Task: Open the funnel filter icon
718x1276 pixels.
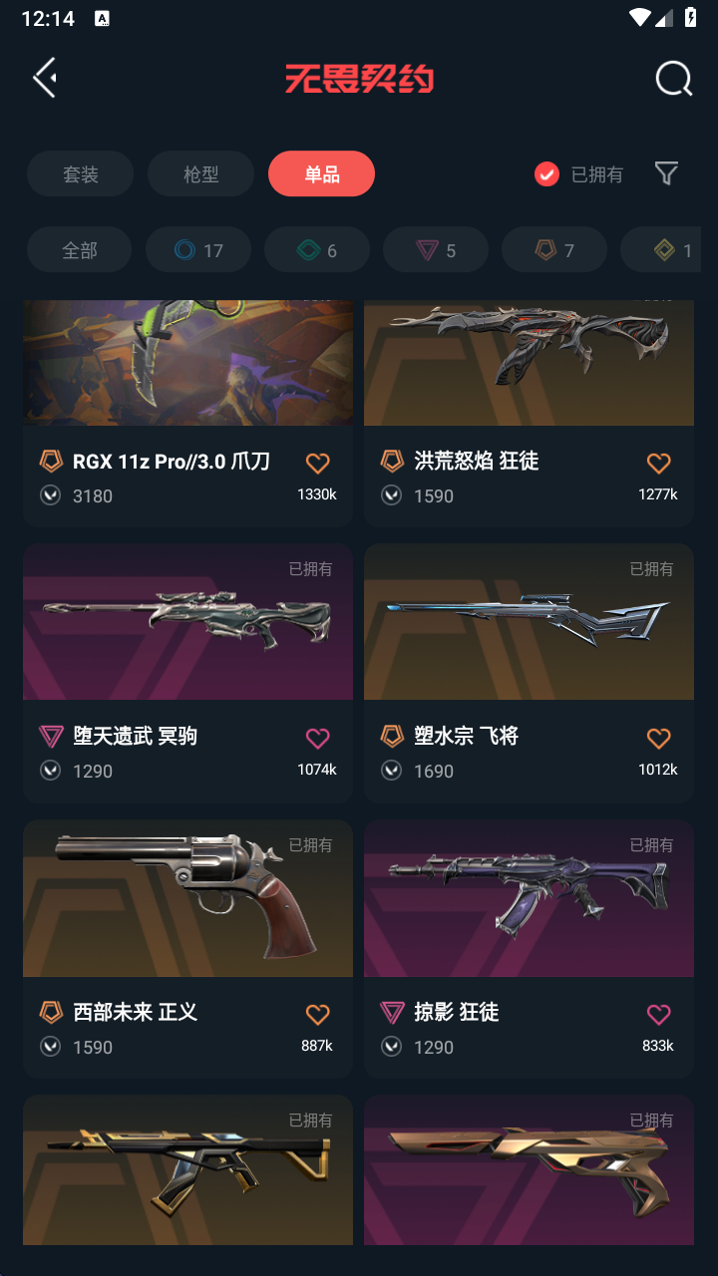Action: pos(666,174)
